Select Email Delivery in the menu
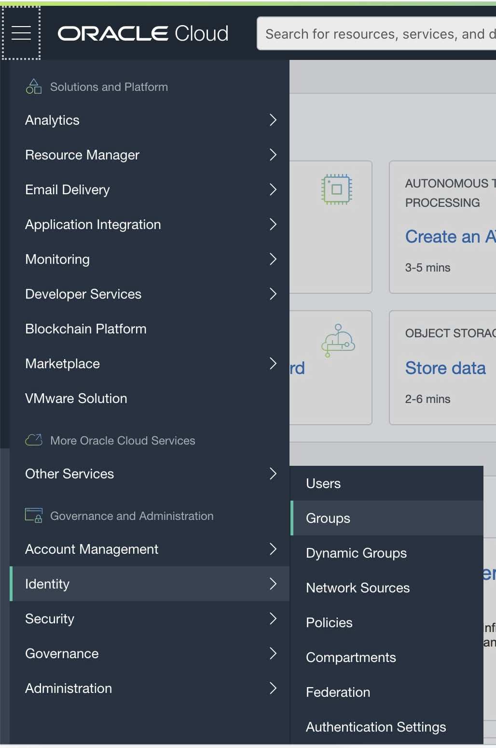This screenshot has height=748, width=496. (150, 189)
